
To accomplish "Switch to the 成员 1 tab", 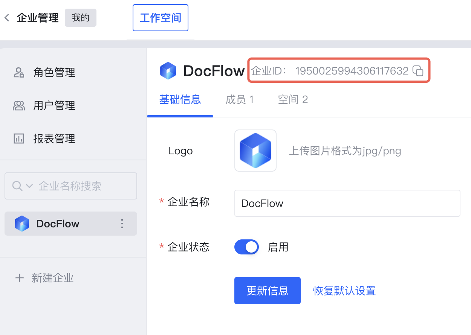I will coord(240,100).
